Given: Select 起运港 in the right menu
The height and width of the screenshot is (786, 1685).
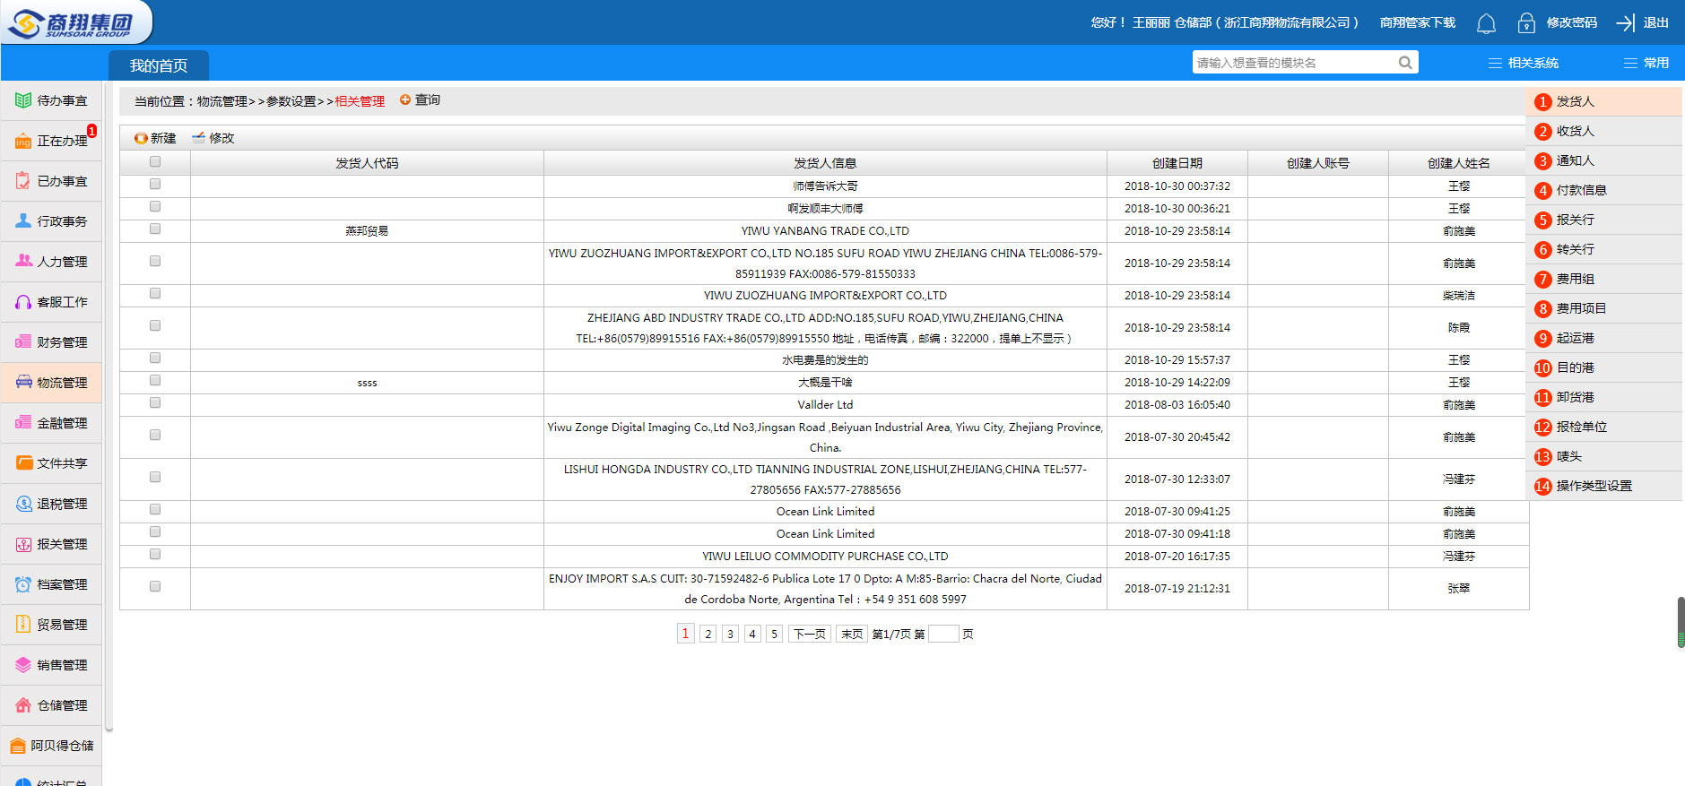Looking at the screenshot, I should pos(1603,338).
